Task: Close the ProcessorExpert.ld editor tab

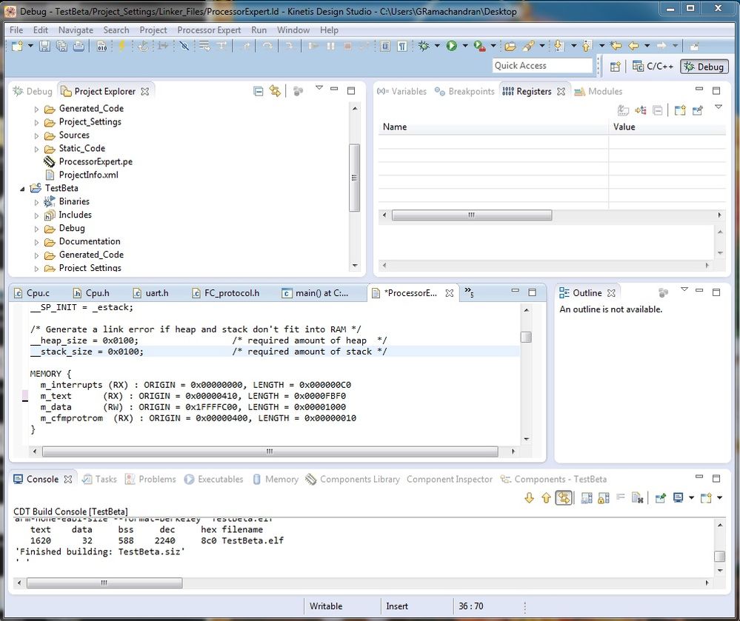Action: pyautogui.click(x=450, y=293)
